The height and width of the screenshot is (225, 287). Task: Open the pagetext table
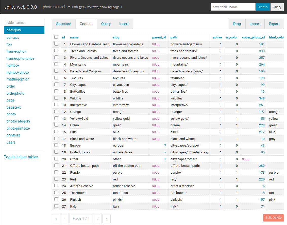pos(13,107)
